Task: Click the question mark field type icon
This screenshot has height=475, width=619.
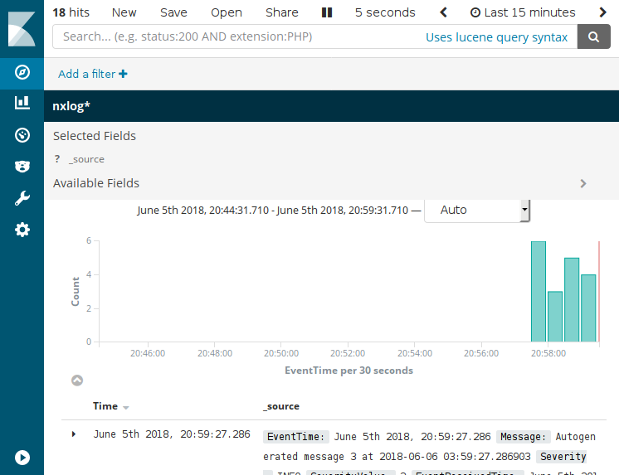Action: point(57,158)
